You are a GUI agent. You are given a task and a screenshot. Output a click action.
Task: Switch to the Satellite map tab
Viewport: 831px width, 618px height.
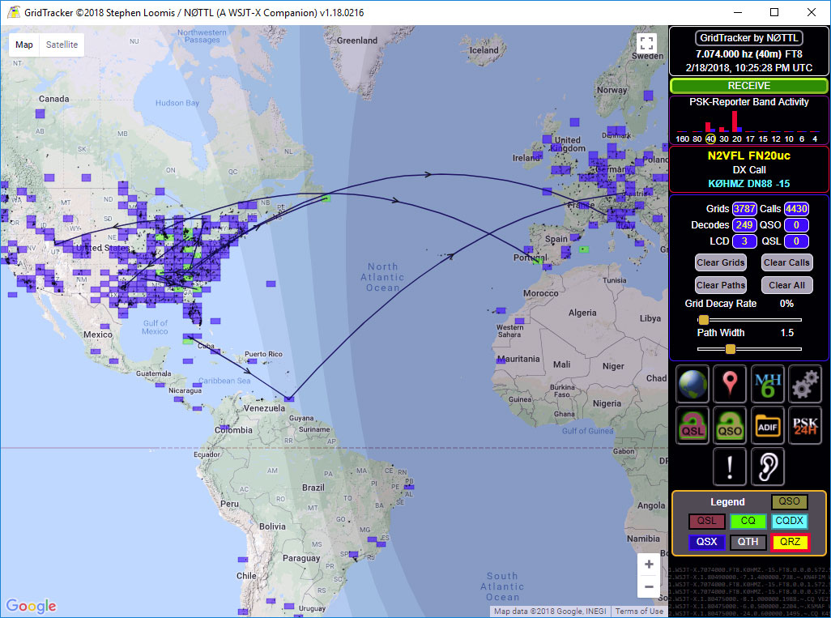[62, 45]
